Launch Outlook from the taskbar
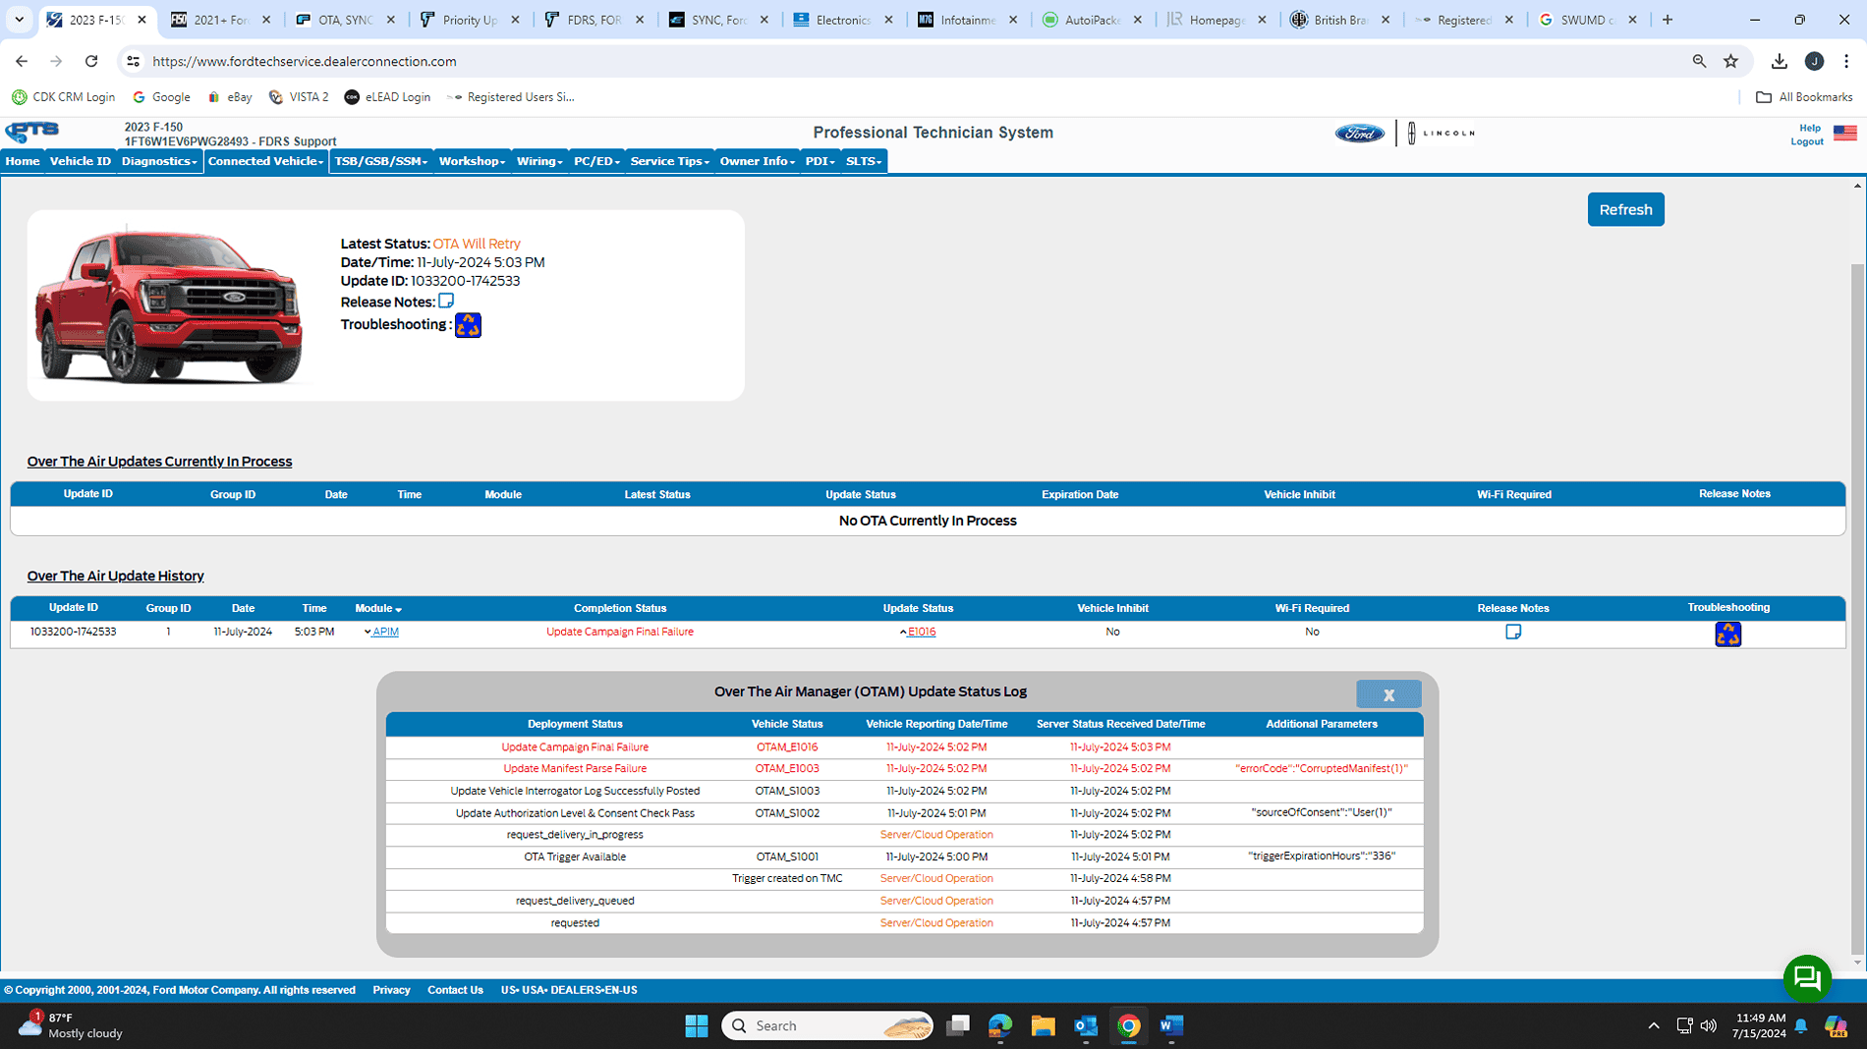Viewport: 1867px width, 1049px height. tap(1085, 1025)
